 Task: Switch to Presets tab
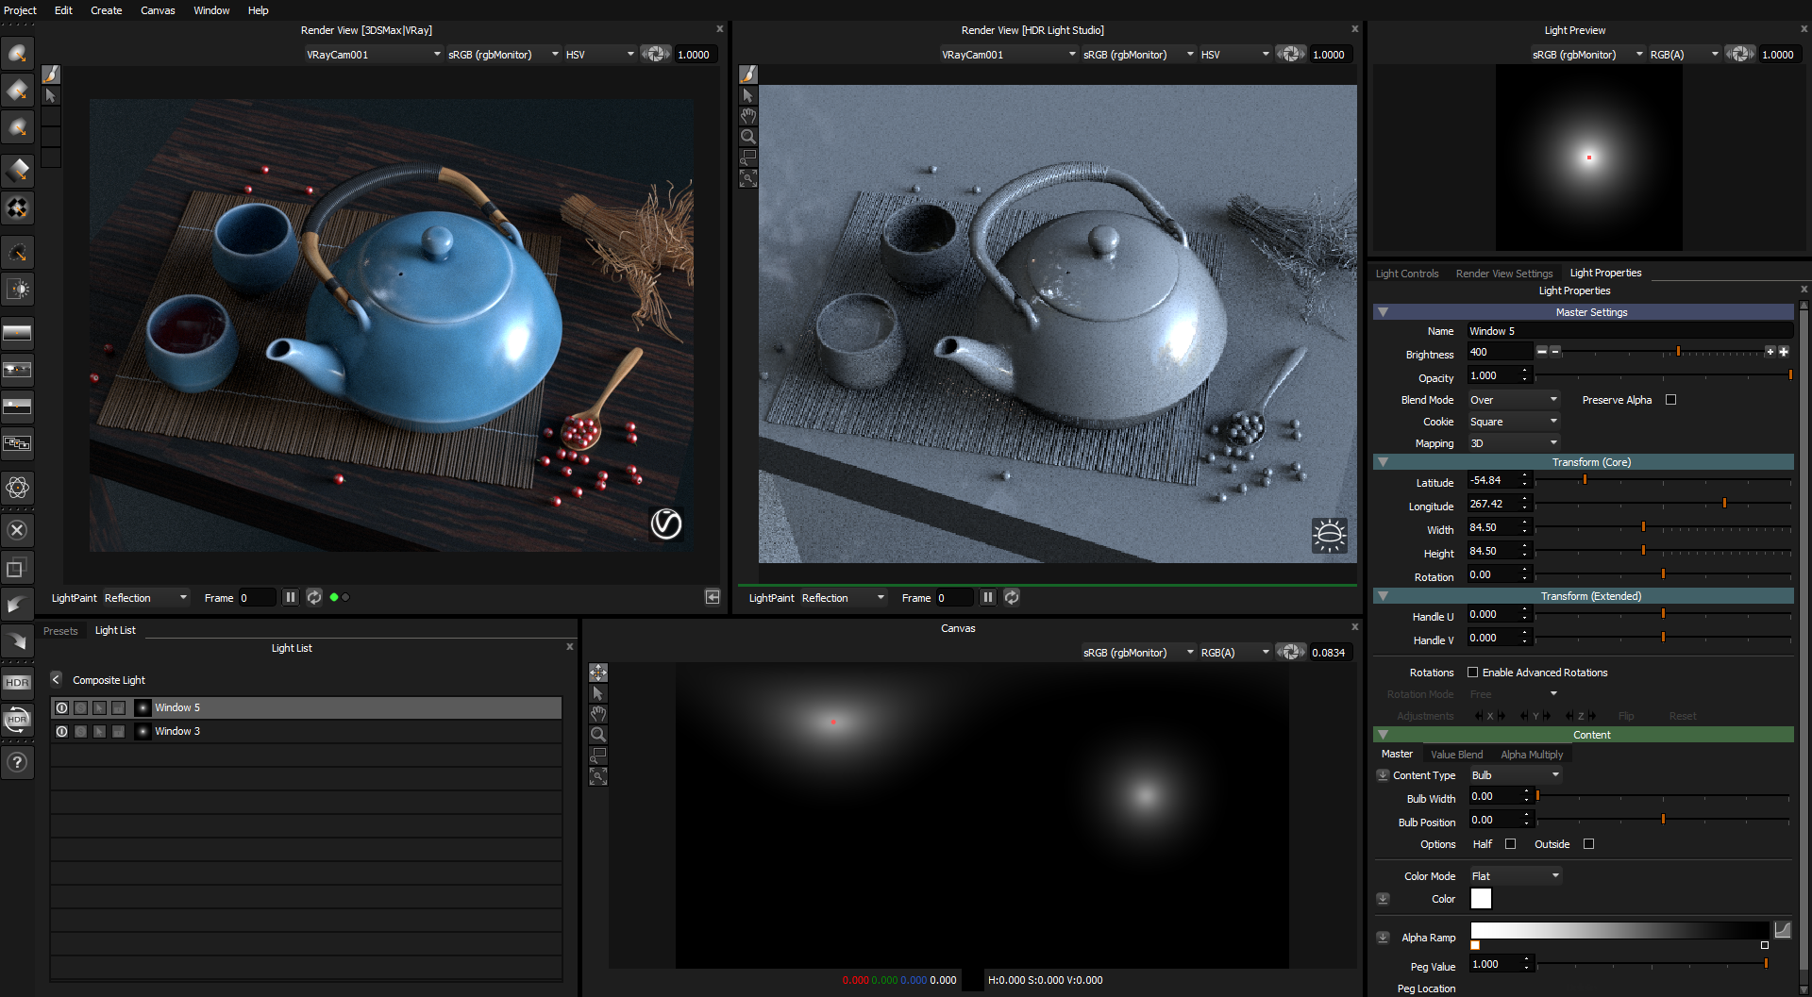click(60, 631)
